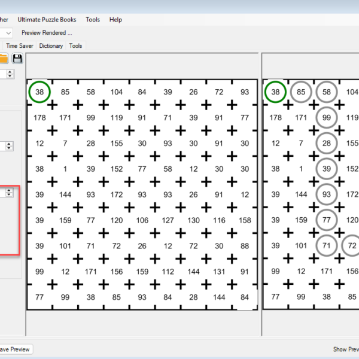
Task: Select the gray-circled 72 in the solution panel
Action: tap(352, 245)
